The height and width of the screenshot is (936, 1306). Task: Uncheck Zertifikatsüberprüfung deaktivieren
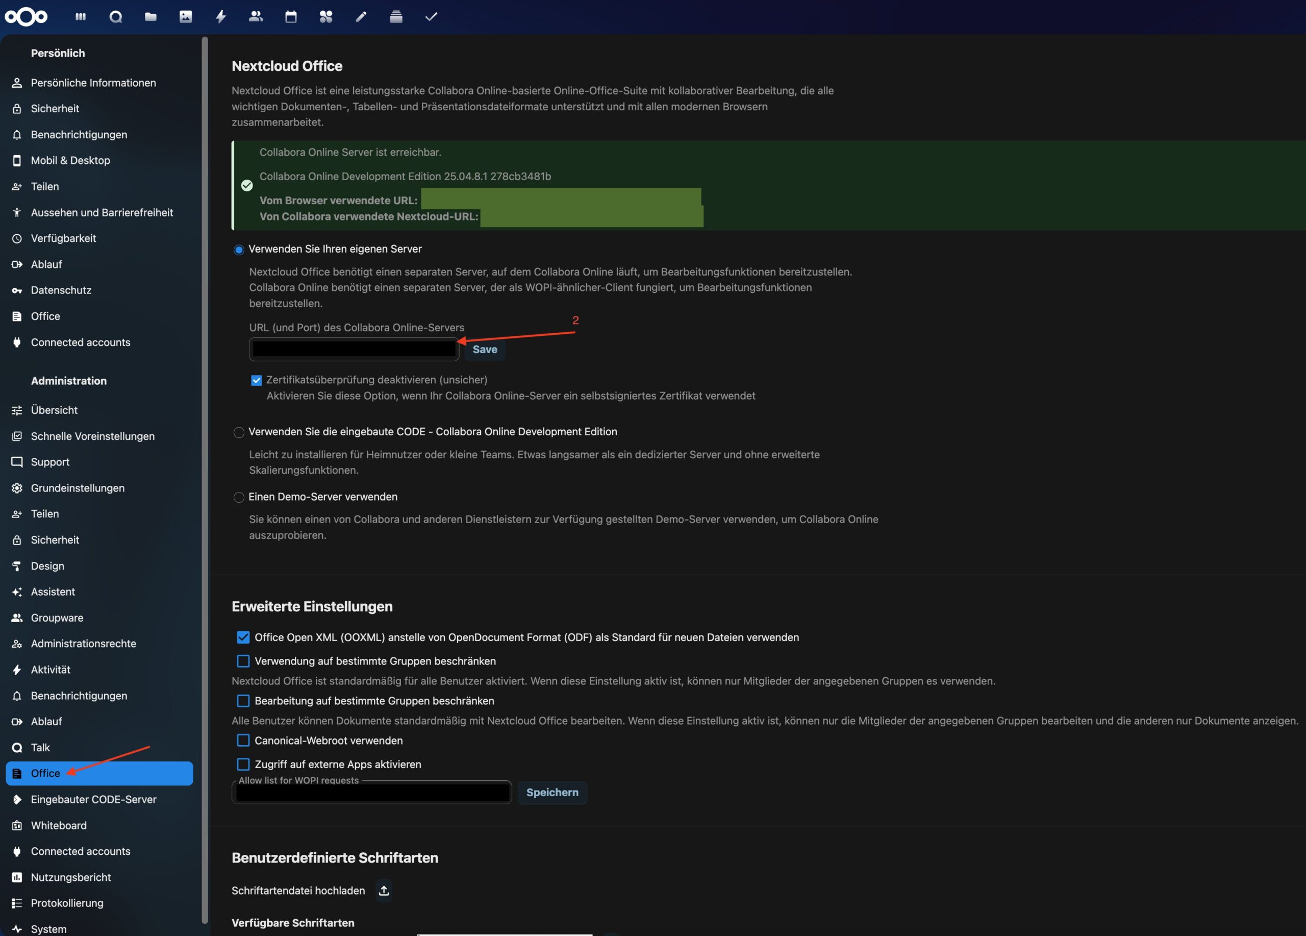pos(256,380)
